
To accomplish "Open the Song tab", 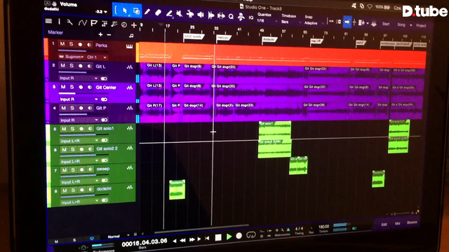I will click(401, 25).
